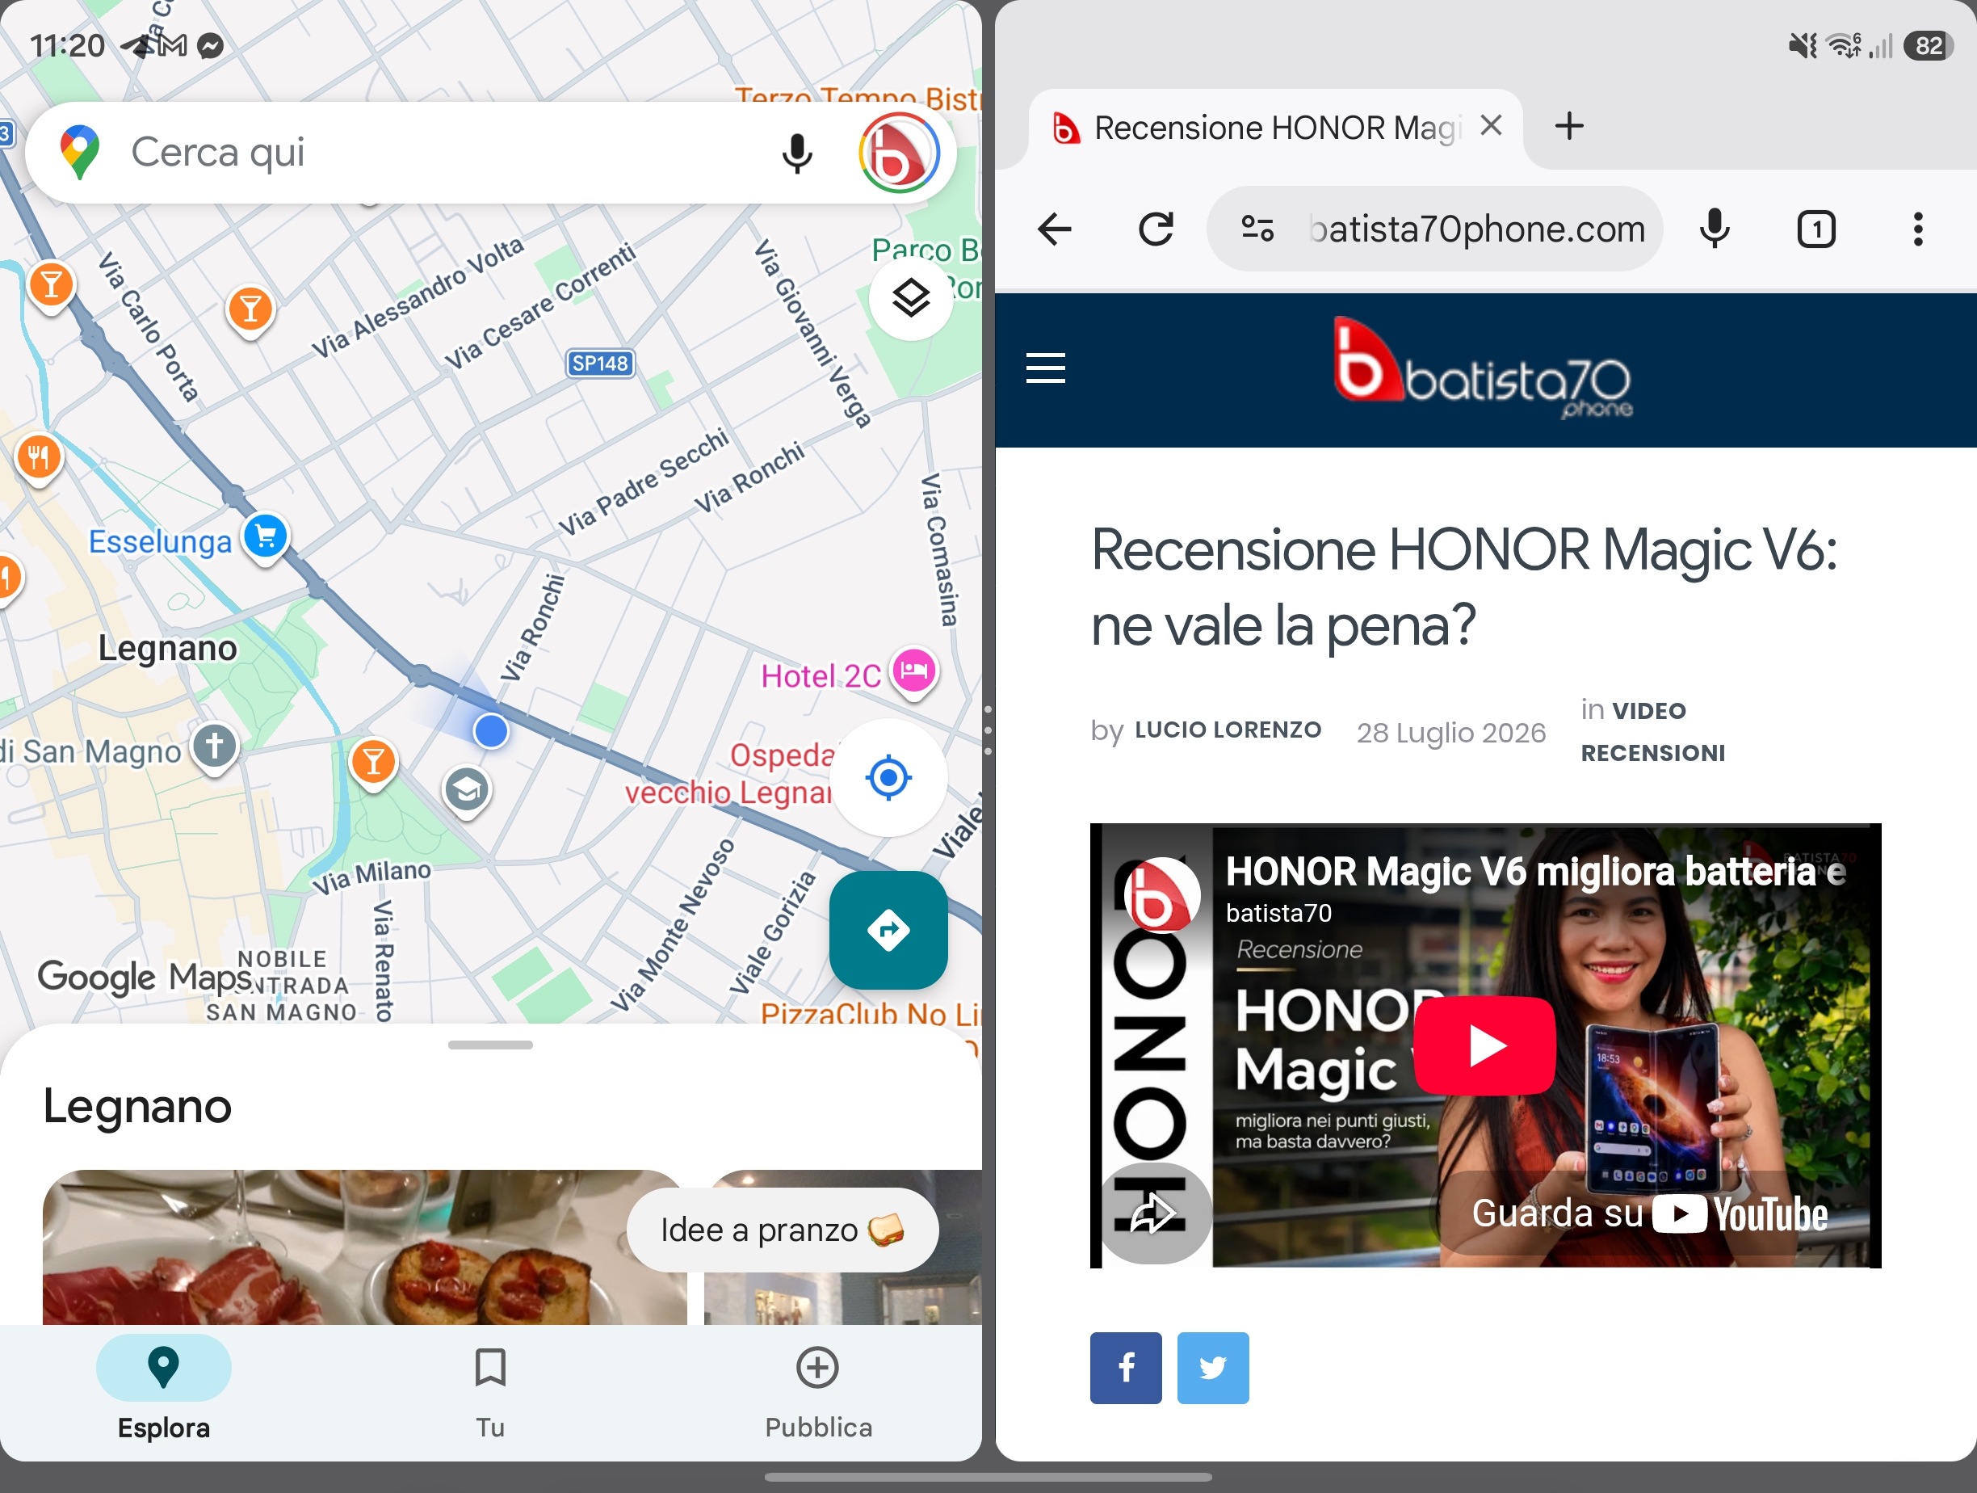The width and height of the screenshot is (1977, 1493).
Task: Tap the Messenger notification icon
Action: tap(210, 45)
